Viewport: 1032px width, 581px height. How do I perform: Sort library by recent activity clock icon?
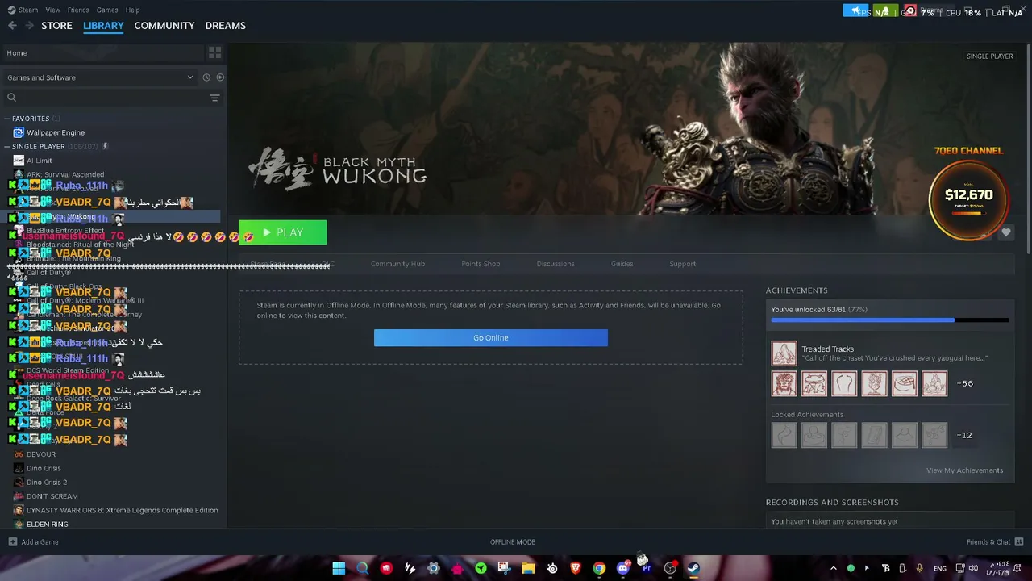pyautogui.click(x=206, y=77)
